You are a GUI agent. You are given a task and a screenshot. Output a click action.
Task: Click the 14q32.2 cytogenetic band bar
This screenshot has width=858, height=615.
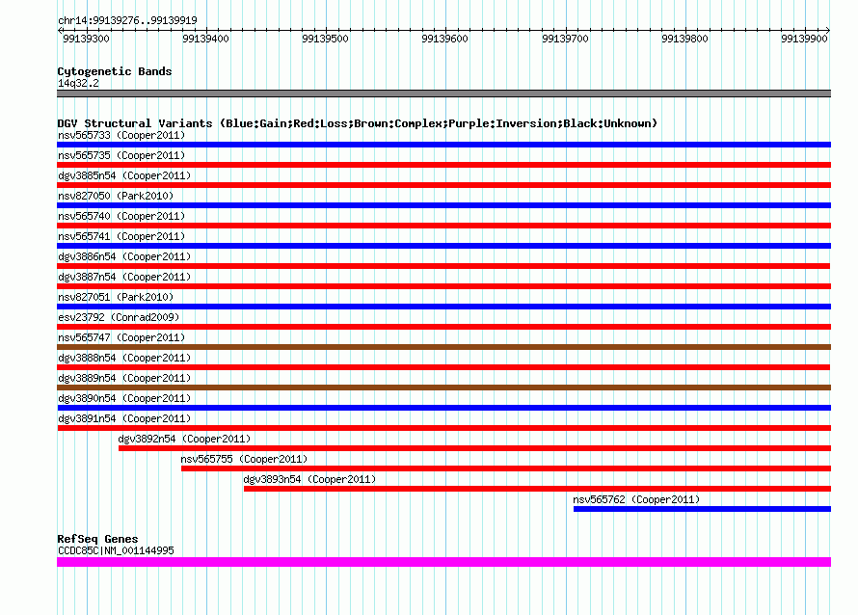pos(443,94)
